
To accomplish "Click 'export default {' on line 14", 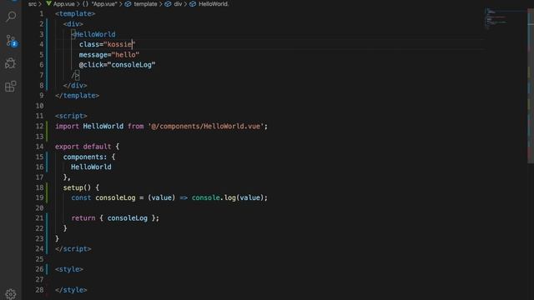I will (87, 147).
